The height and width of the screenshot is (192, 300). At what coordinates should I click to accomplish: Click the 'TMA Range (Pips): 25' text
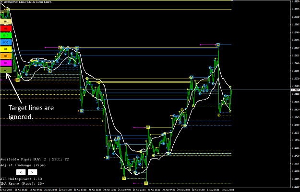(22, 183)
